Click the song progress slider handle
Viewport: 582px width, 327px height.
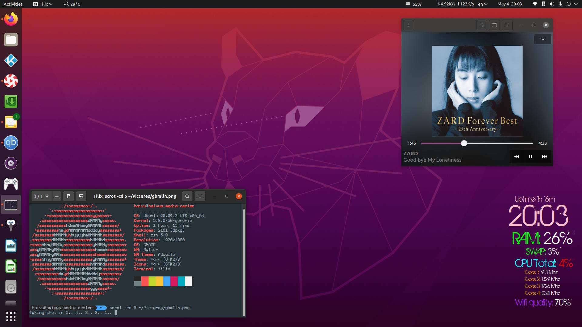coord(464,143)
